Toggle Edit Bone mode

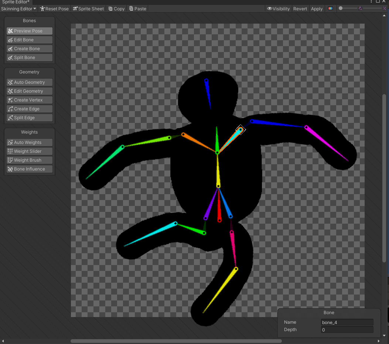click(29, 39)
